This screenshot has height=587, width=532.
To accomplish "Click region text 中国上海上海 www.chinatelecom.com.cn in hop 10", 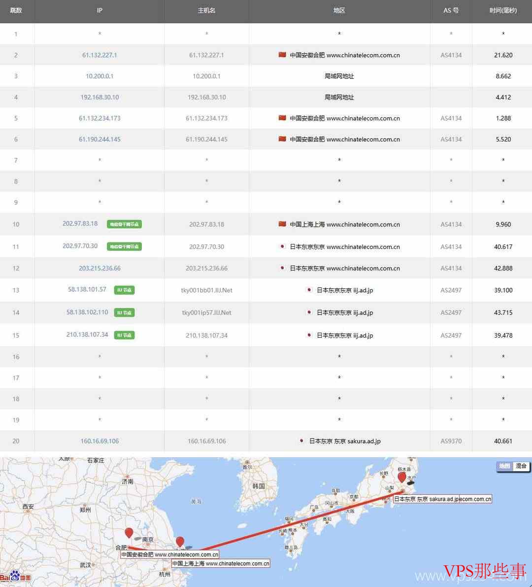I will tap(345, 224).
